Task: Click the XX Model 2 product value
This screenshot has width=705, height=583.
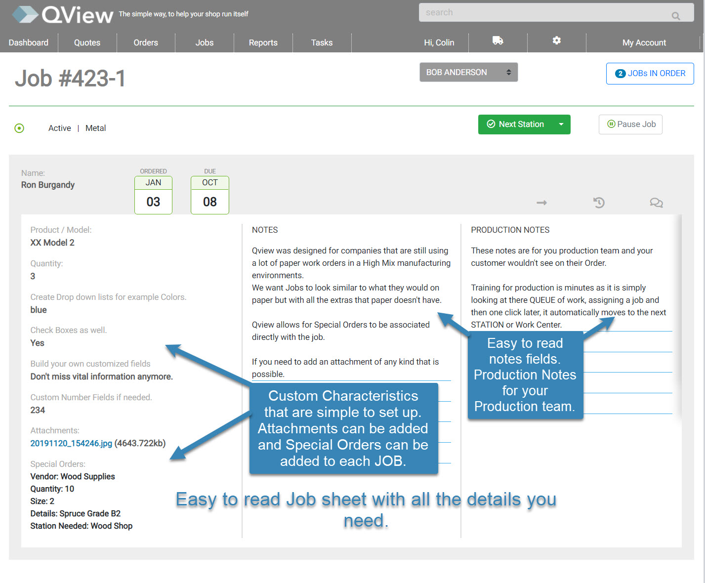Action: tap(52, 243)
